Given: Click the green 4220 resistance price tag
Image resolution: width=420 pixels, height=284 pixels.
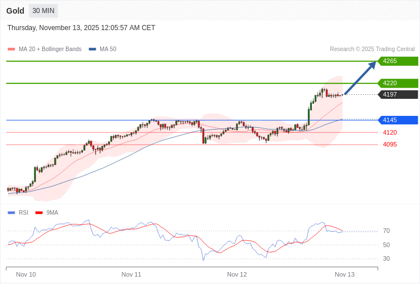Looking at the screenshot, I should (397, 83).
